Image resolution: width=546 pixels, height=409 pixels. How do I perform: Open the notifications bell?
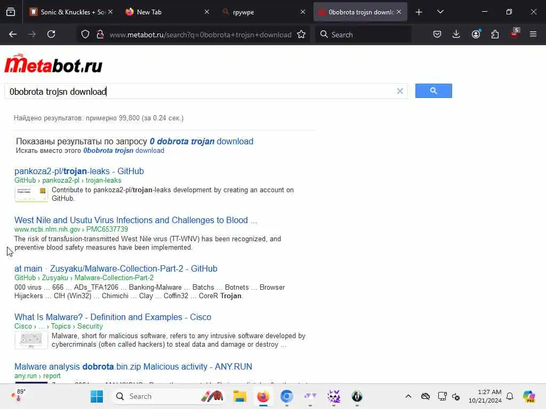click(510, 396)
